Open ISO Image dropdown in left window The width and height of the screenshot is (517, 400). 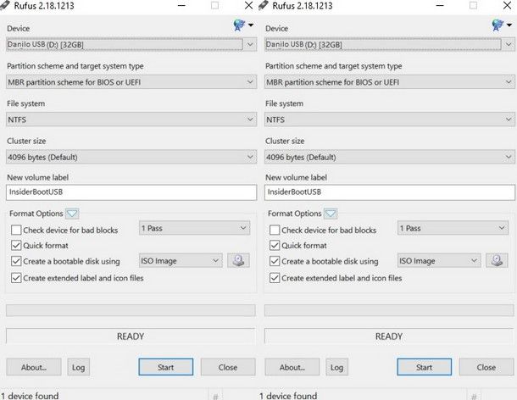pos(181,261)
